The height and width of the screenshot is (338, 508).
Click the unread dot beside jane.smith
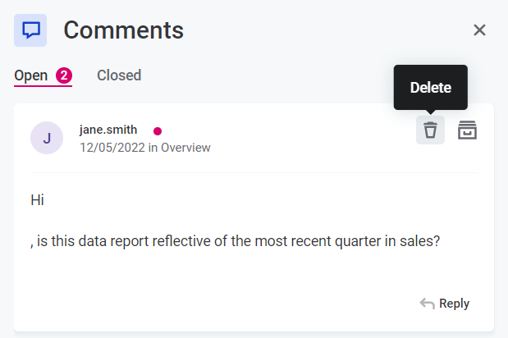click(x=158, y=130)
